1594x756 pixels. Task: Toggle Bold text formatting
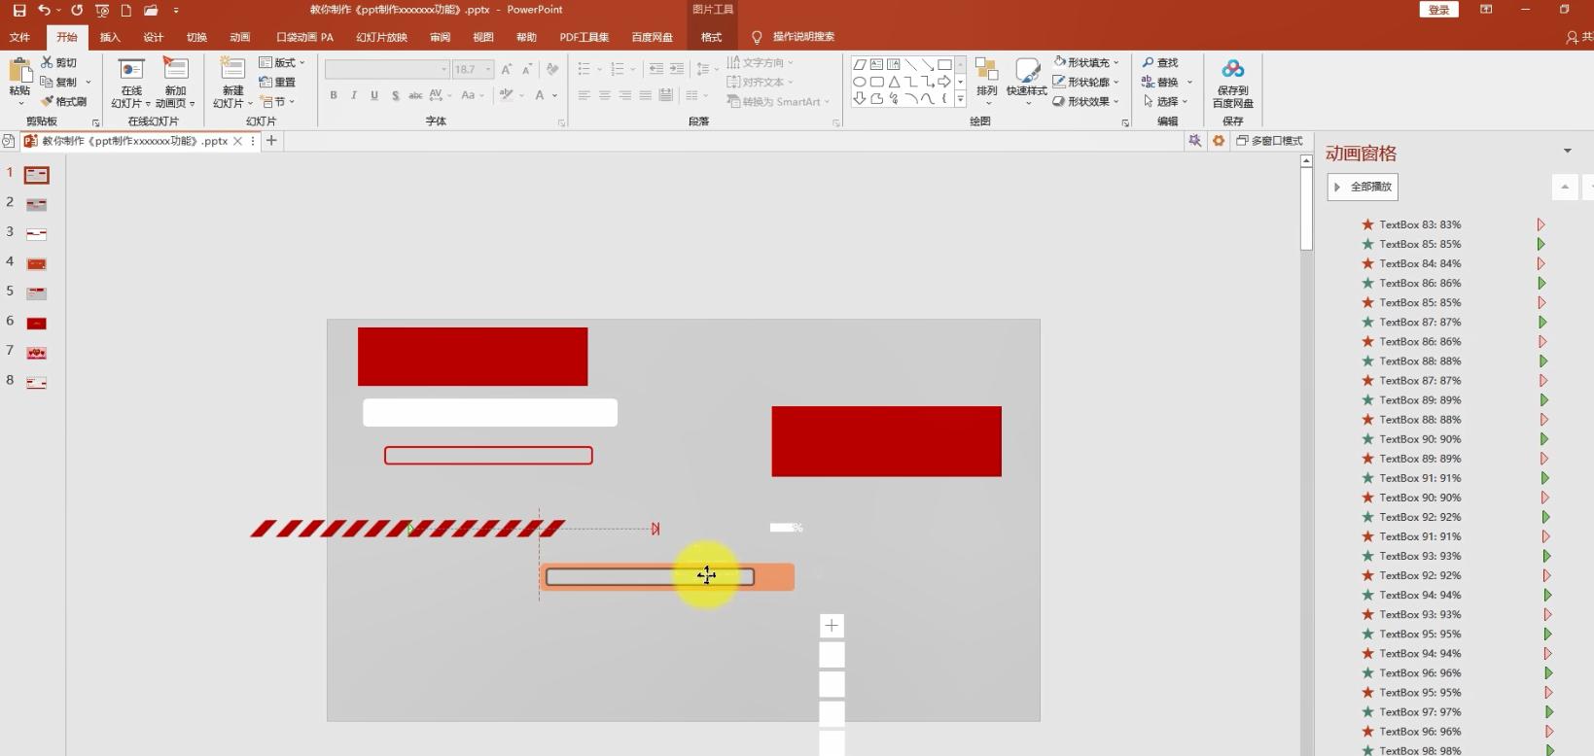(x=334, y=95)
